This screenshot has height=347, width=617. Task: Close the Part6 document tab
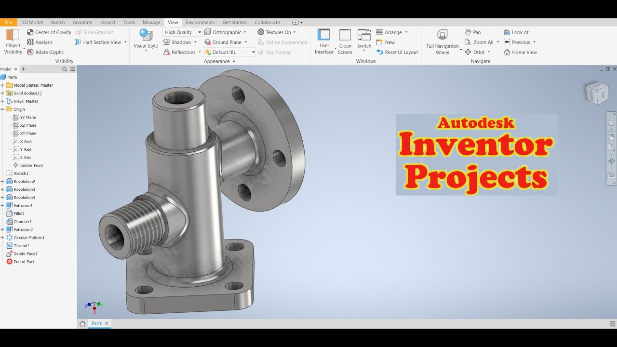coord(107,323)
